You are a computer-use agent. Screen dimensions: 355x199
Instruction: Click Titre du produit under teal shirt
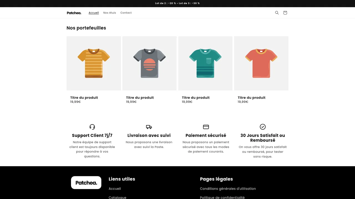click(196, 98)
